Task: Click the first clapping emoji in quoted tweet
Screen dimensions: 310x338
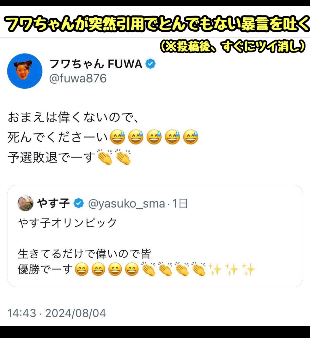Action: [149, 269]
